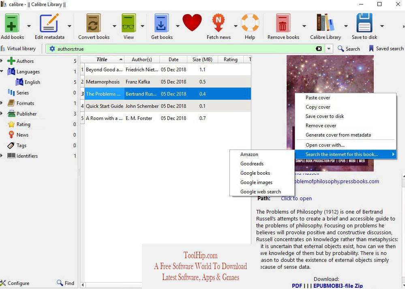Select the Publisher category
The image size is (405, 289).
27,114
